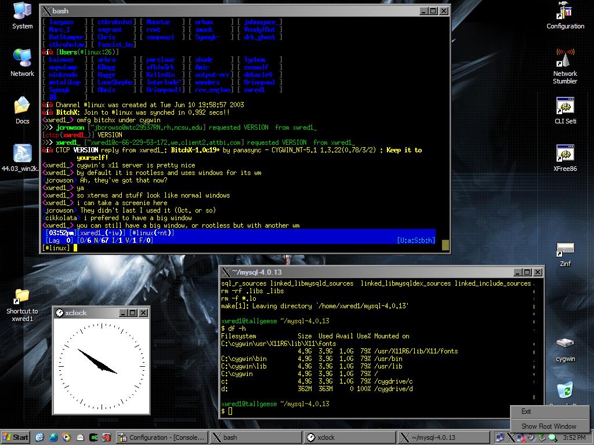594x445 pixels.
Task: Click the X server icon in system tray
Action: click(x=510, y=437)
